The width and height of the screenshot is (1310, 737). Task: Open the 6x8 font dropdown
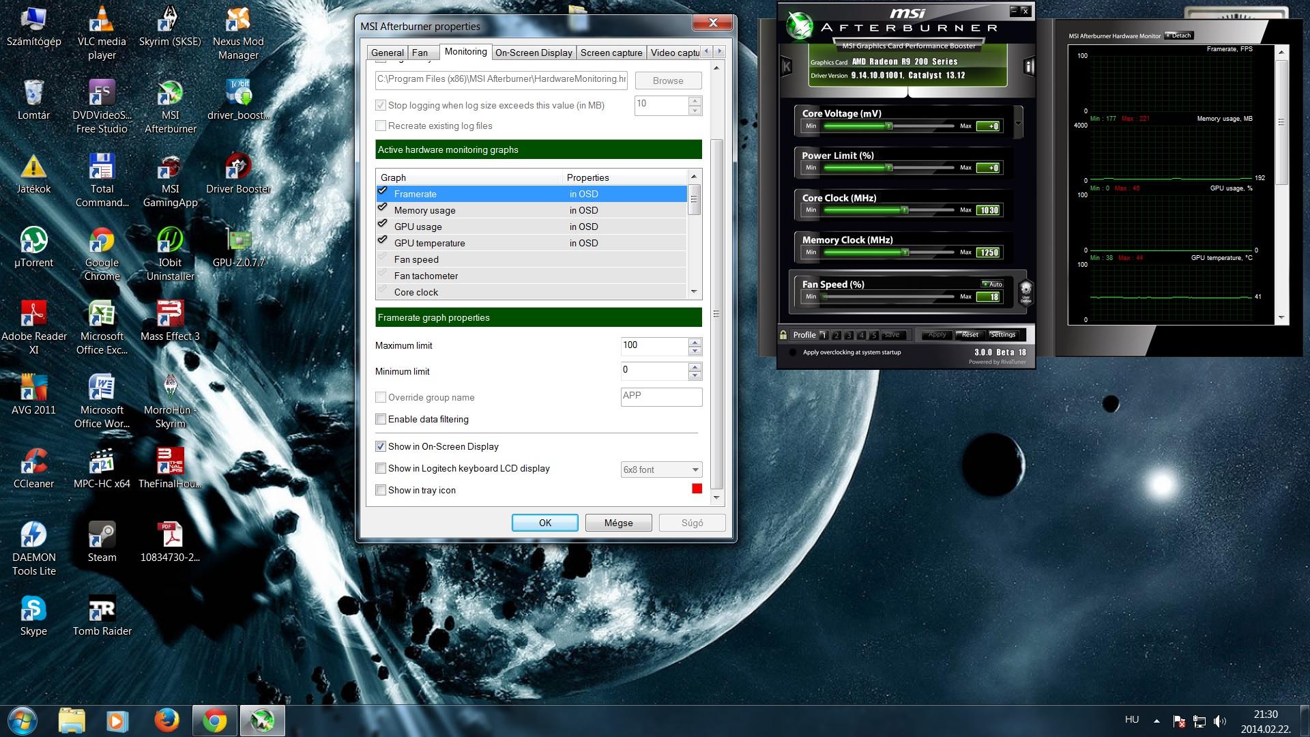click(661, 469)
